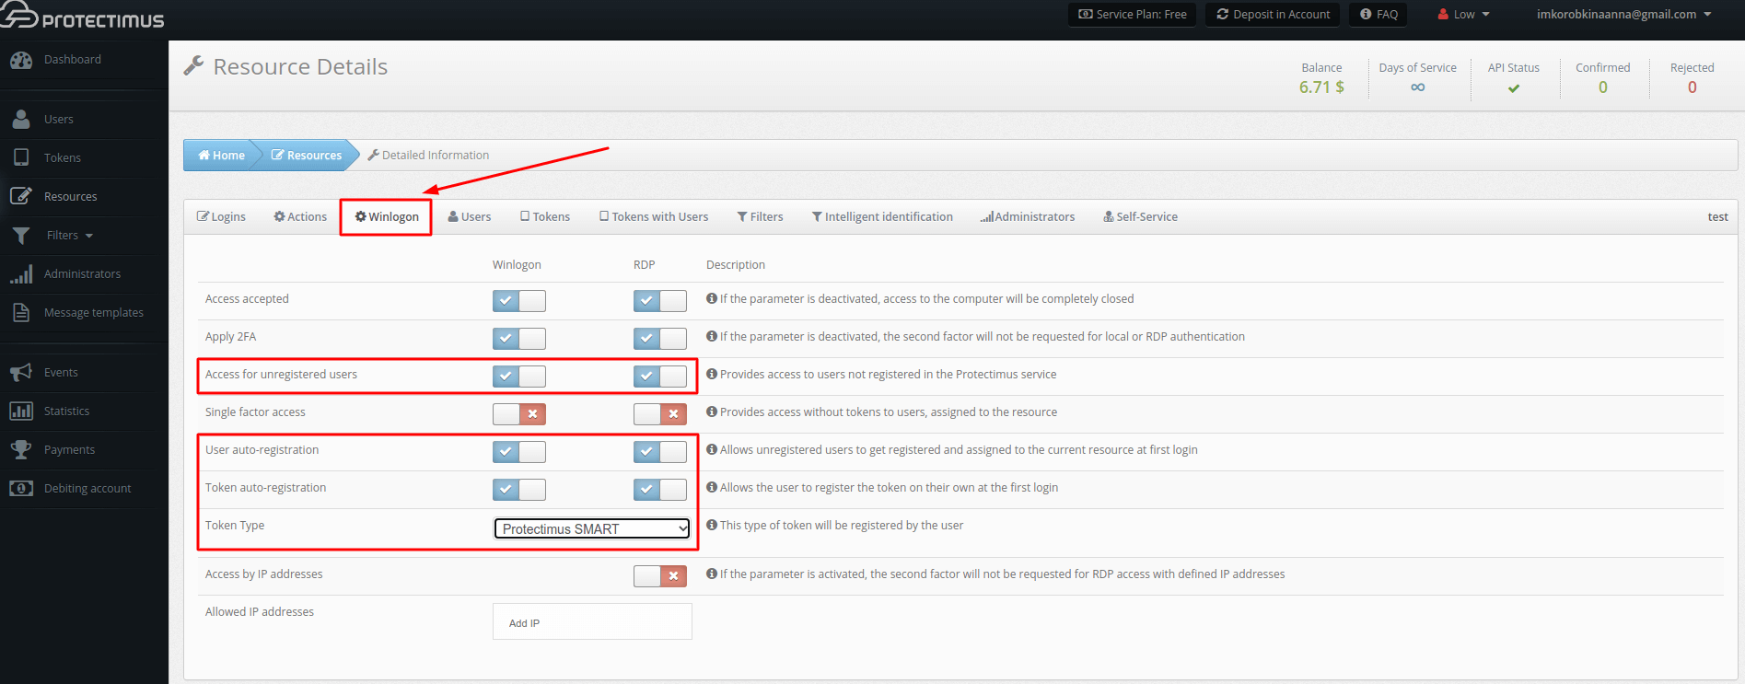Click info icon for Token Type description

coord(712,525)
